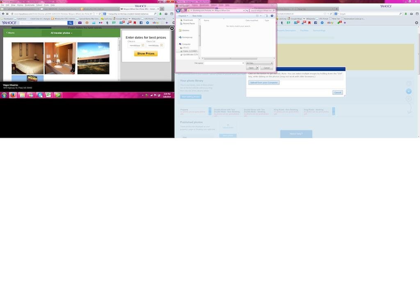Viewport: 420px width, 302px height.
Task: Open the bedroom photo thumbnail
Action: [x=27, y=58]
